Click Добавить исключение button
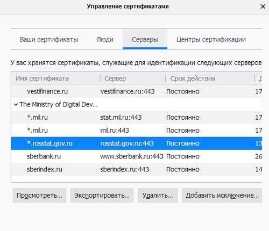The image size is (269, 231). point(222,196)
